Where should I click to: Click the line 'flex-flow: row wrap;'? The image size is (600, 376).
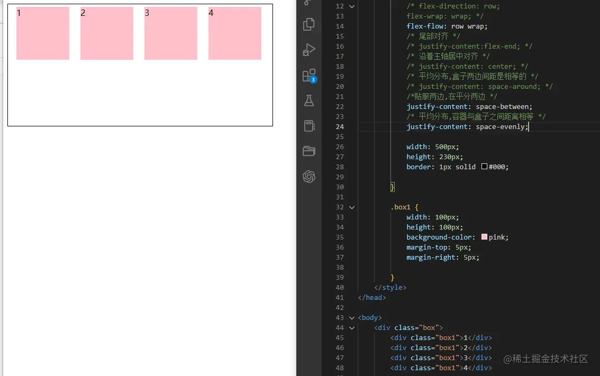click(447, 26)
